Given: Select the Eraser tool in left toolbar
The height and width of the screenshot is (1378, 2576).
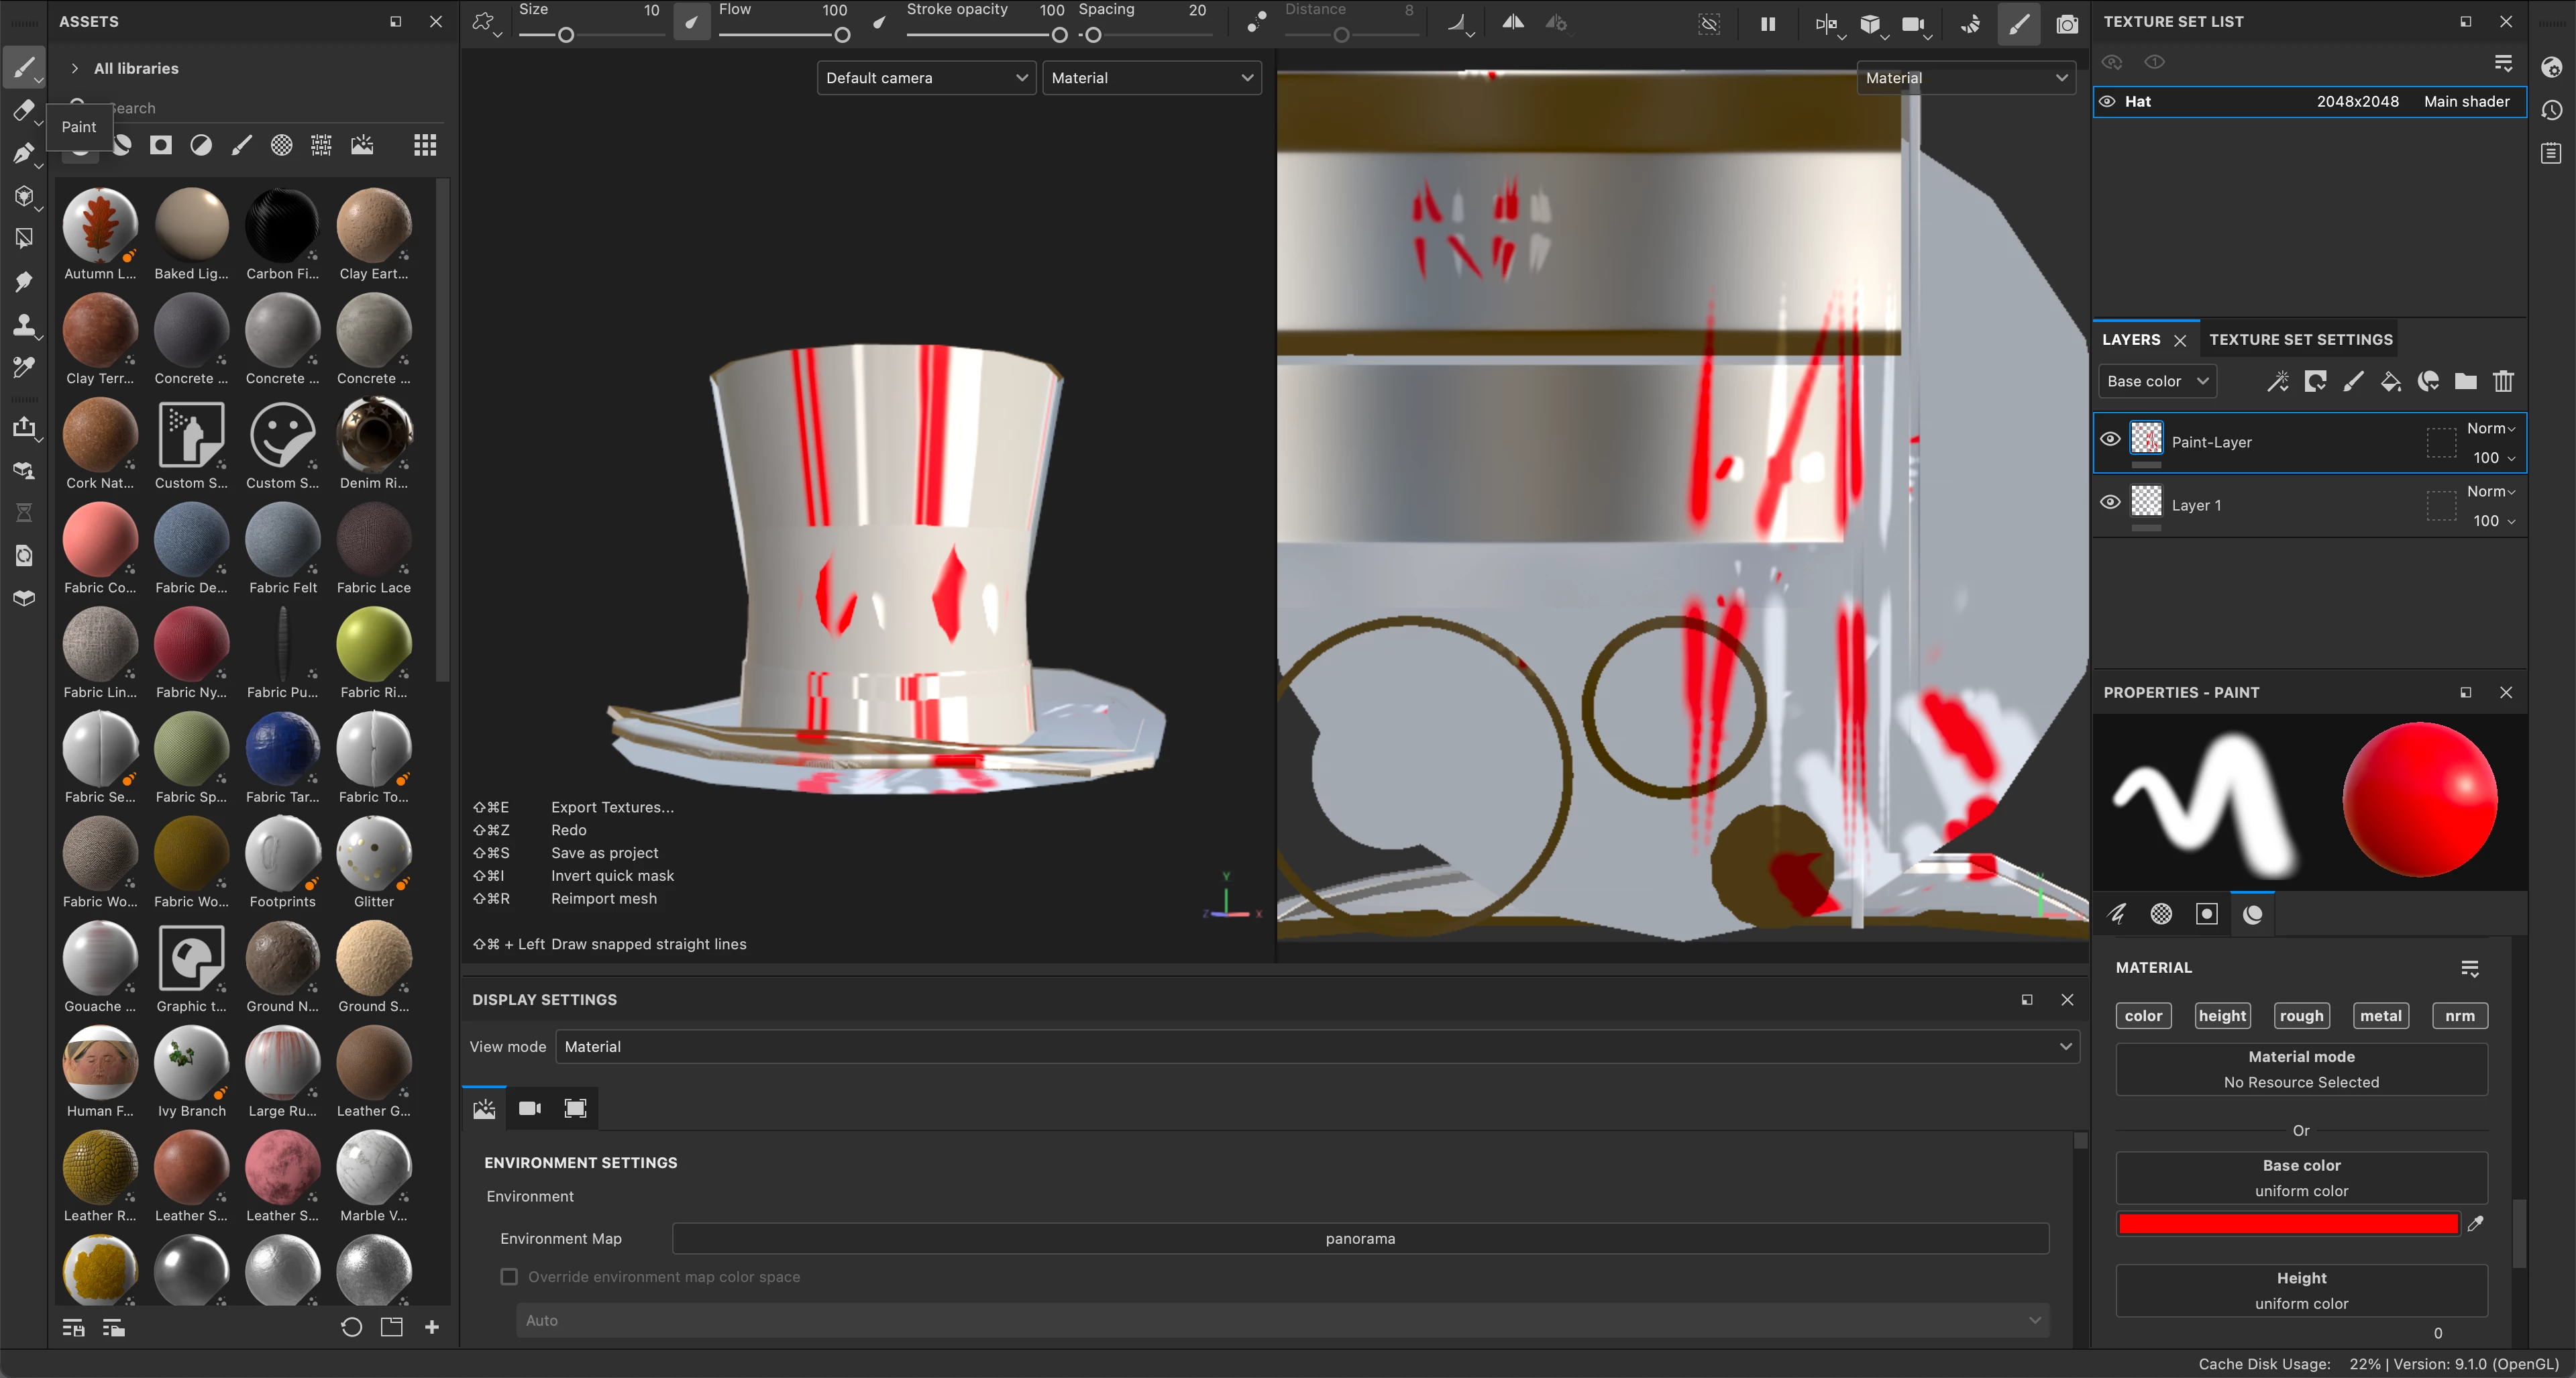Looking at the screenshot, I should point(24,110).
